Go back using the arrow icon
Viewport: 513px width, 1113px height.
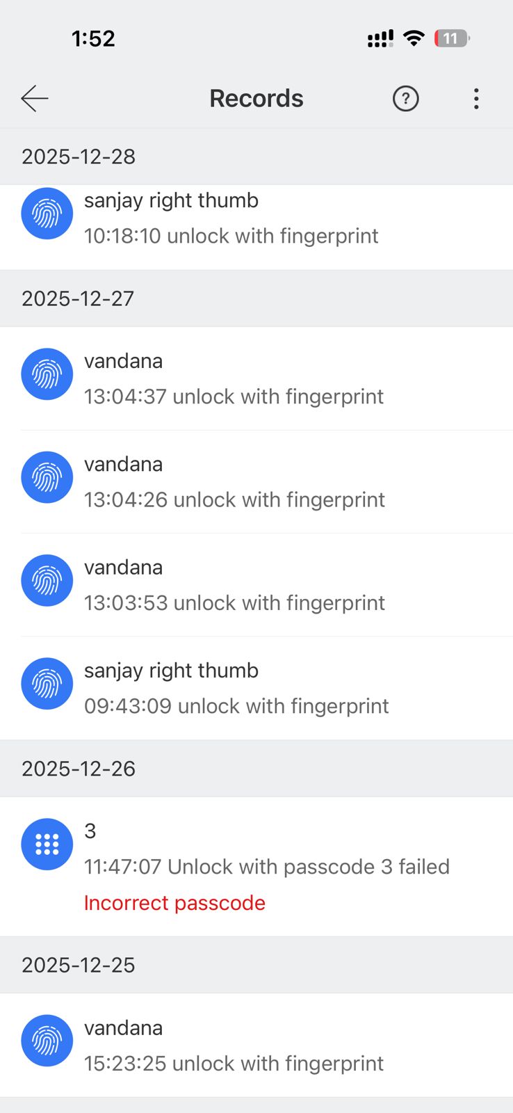pos(34,99)
